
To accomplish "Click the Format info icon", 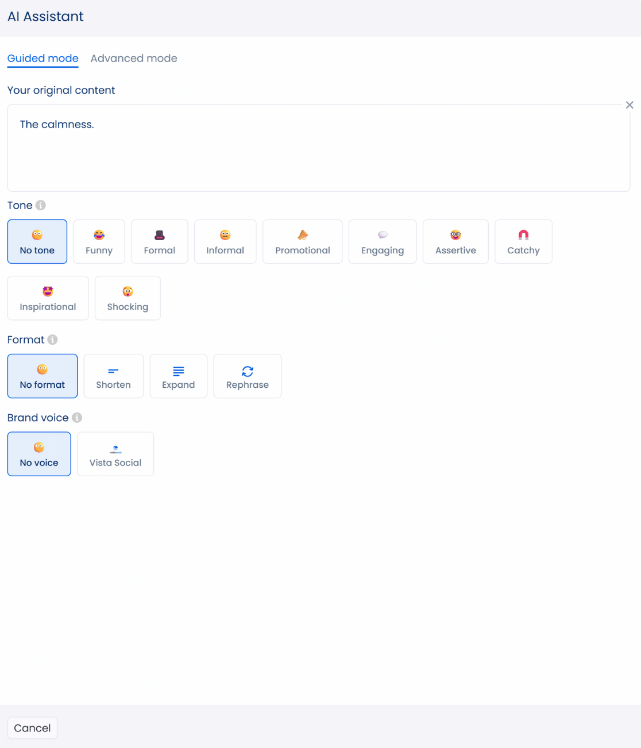I will (52, 340).
